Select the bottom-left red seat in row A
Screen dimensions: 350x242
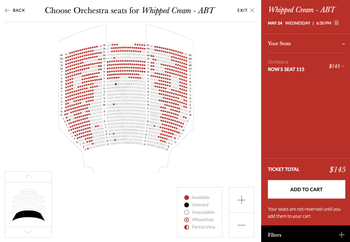pos(88,148)
